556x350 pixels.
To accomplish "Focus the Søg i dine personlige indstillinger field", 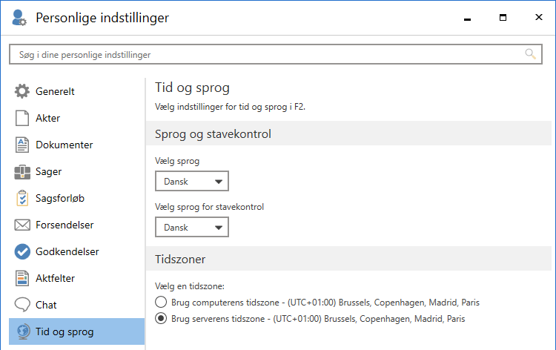I will 276,54.
